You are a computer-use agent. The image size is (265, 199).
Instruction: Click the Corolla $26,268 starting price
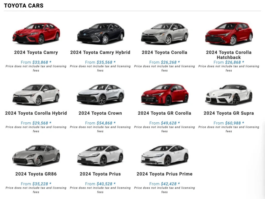[170, 62]
